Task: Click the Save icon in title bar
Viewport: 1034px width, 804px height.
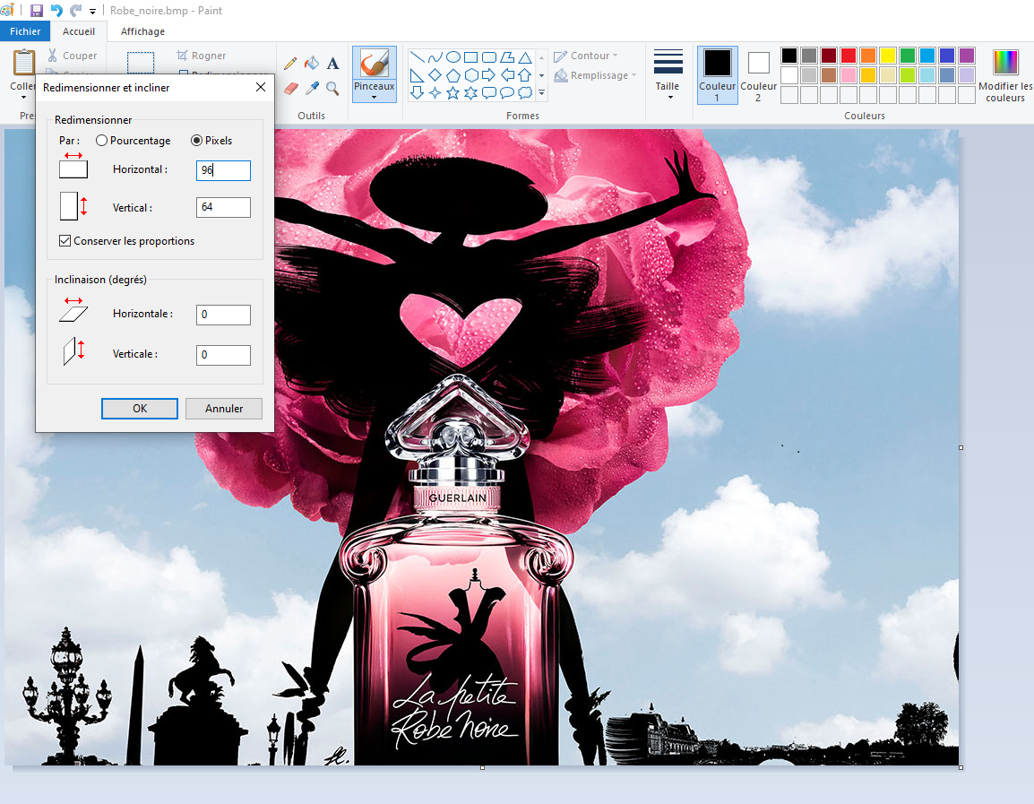Action: click(36, 11)
